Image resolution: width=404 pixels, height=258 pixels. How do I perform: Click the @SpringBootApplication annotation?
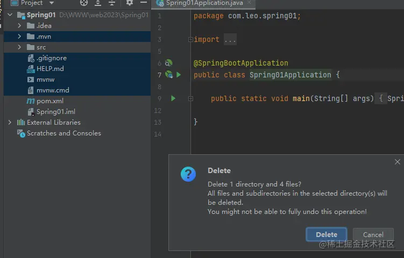[241, 63]
